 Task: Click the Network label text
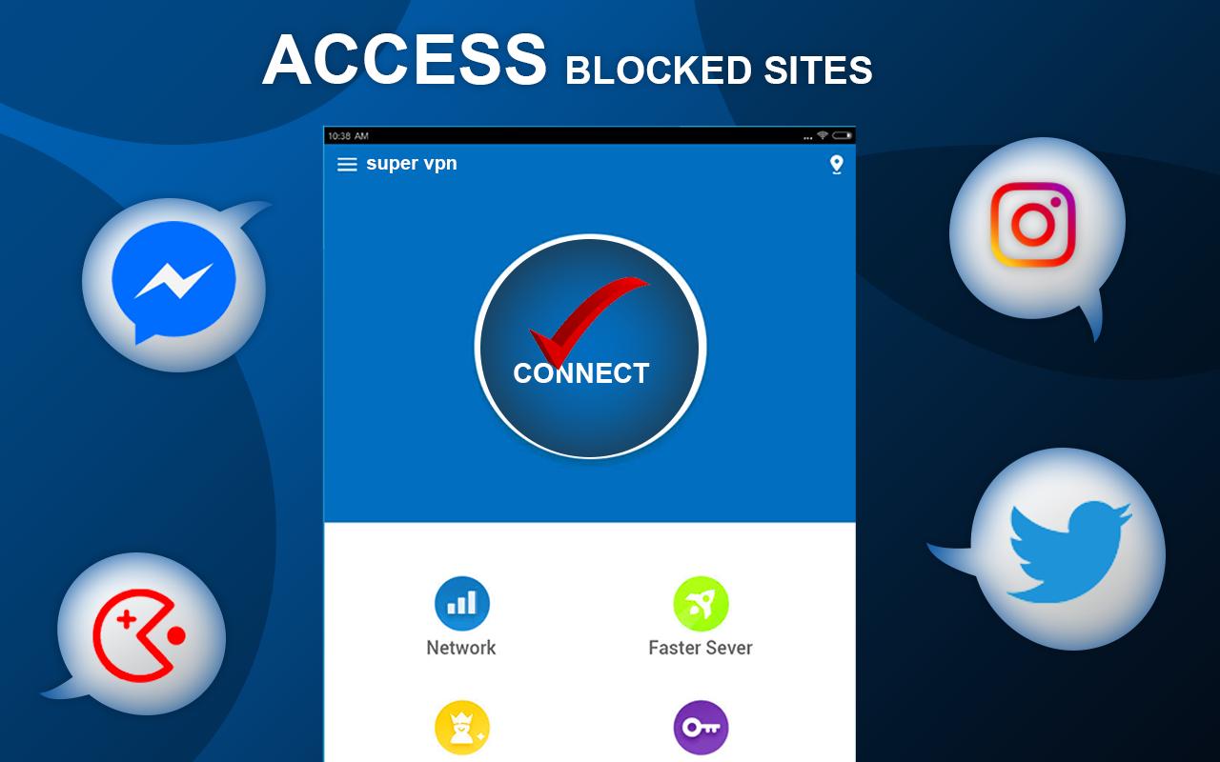[461, 648]
